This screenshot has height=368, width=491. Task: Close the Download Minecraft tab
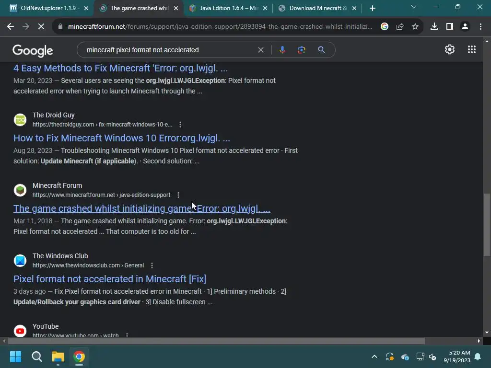coord(354,8)
